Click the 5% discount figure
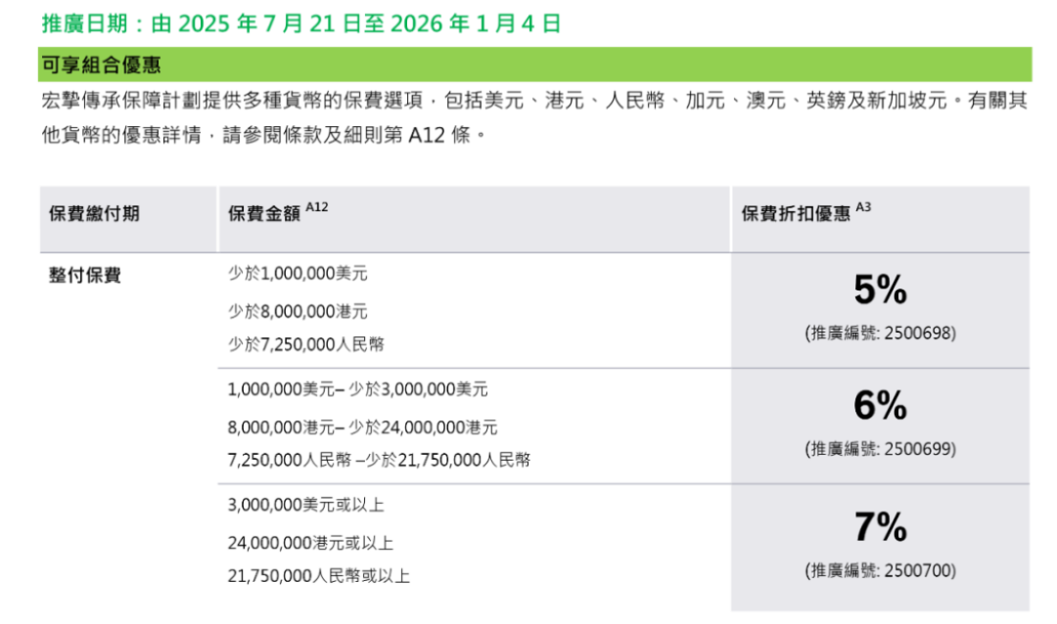Screen dimensions: 1057x624 coord(880,290)
